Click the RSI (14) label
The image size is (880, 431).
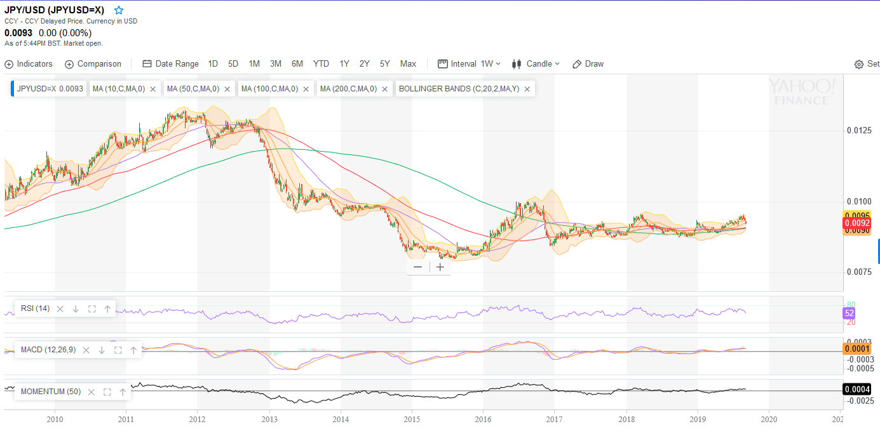click(35, 308)
